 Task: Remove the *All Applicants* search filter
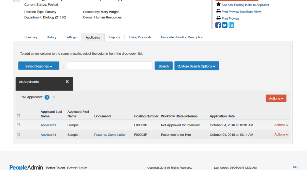coord(54,97)
